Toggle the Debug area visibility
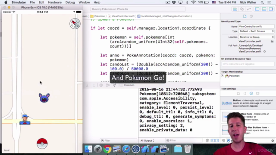 point(264,9)
